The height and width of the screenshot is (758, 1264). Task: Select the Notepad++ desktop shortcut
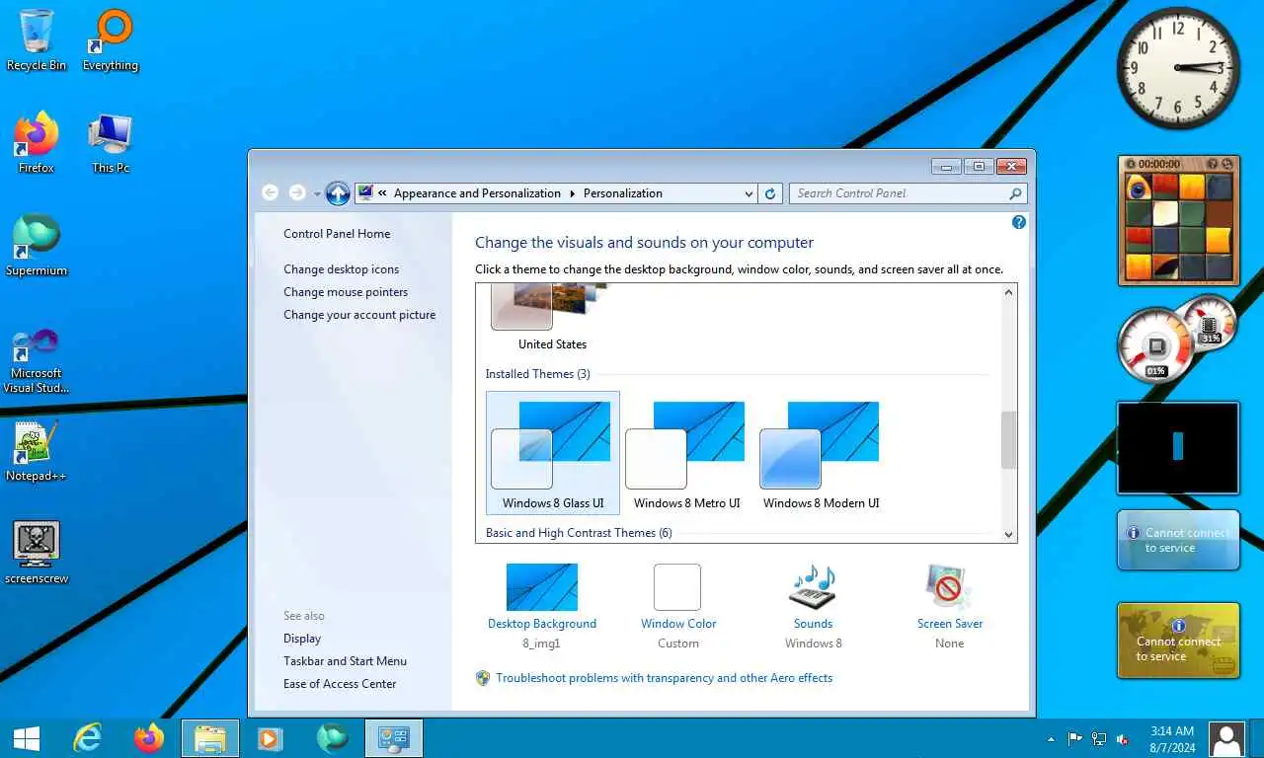click(x=37, y=451)
